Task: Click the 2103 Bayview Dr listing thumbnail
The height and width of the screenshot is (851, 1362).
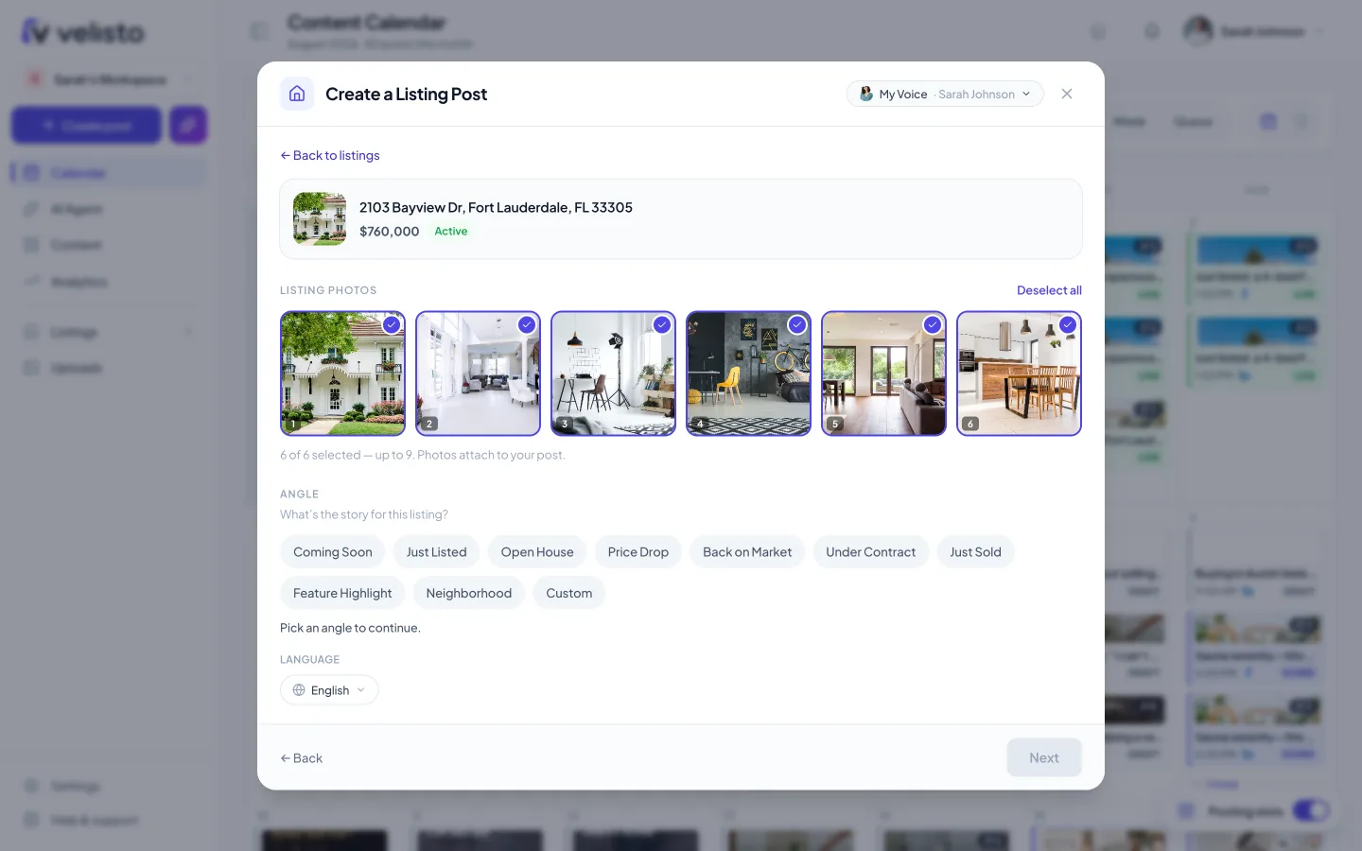Action: tap(320, 219)
